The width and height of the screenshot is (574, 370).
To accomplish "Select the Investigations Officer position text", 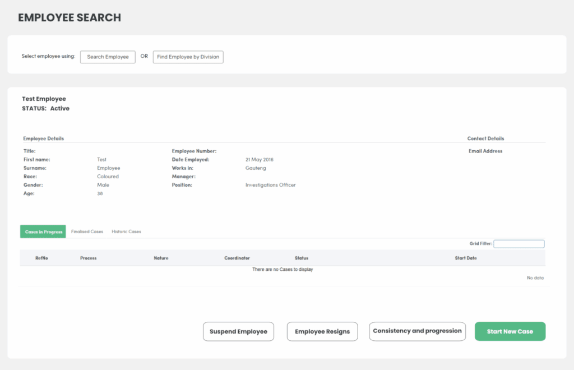I will pos(270,185).
